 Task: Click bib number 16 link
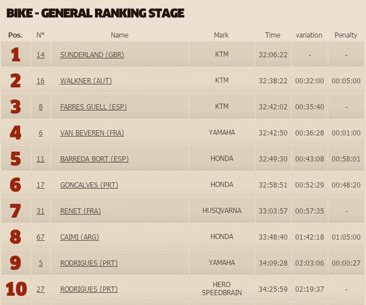point(41,81)
